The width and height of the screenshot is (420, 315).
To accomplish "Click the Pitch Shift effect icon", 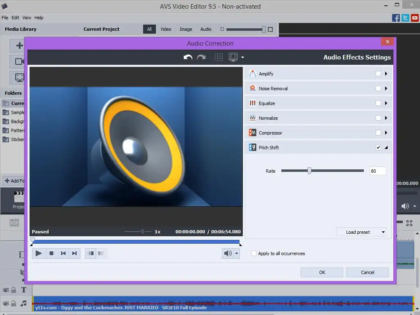I will (252, 147).
